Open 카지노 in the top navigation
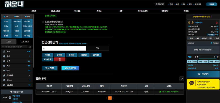The width and height of the screenshot is (220, 103). pos(99,11)
